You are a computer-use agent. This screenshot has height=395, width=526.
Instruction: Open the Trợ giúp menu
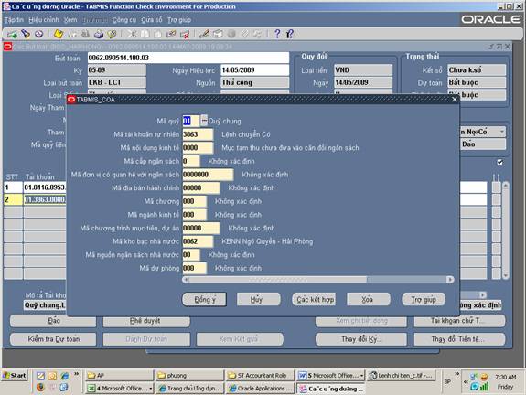point(179,20)
